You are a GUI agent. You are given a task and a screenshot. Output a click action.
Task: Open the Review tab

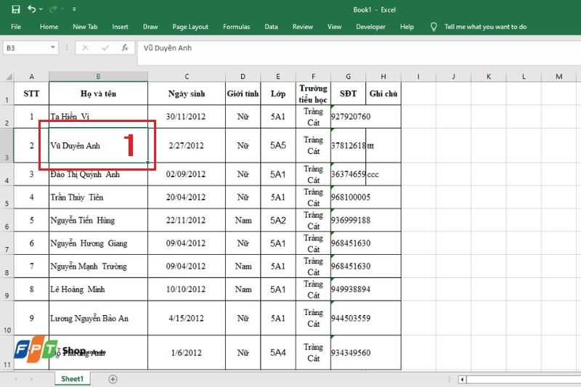(302, 27)
